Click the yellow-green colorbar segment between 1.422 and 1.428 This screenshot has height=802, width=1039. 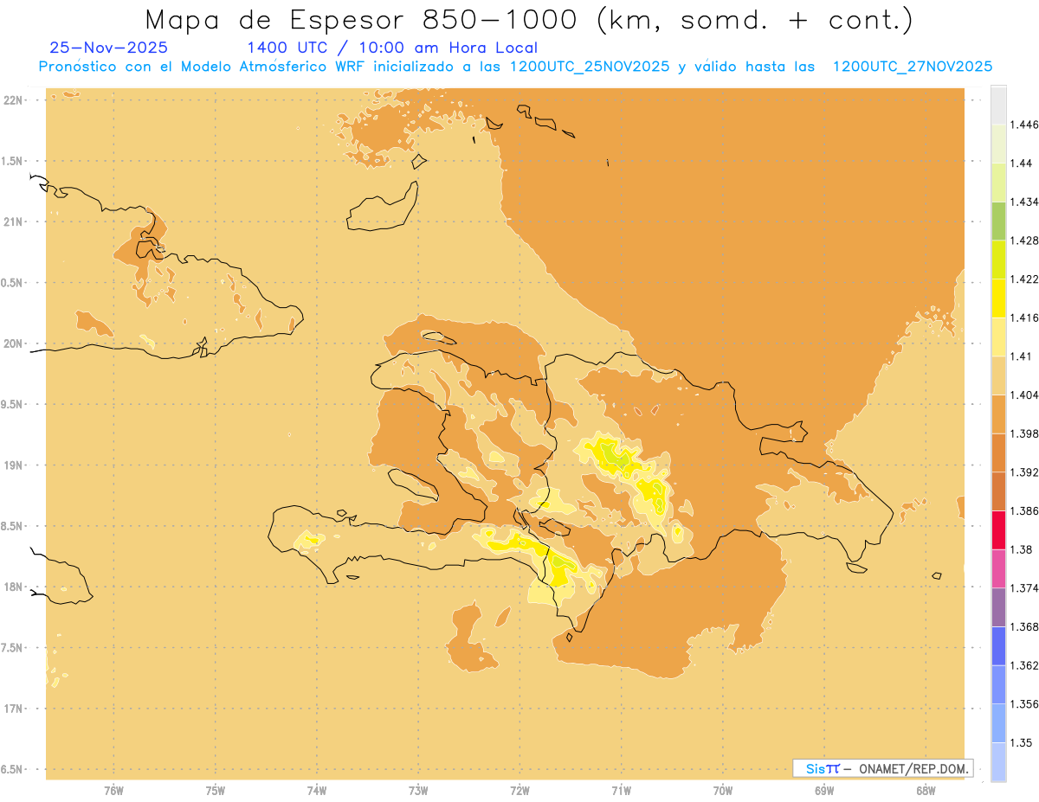998,260
